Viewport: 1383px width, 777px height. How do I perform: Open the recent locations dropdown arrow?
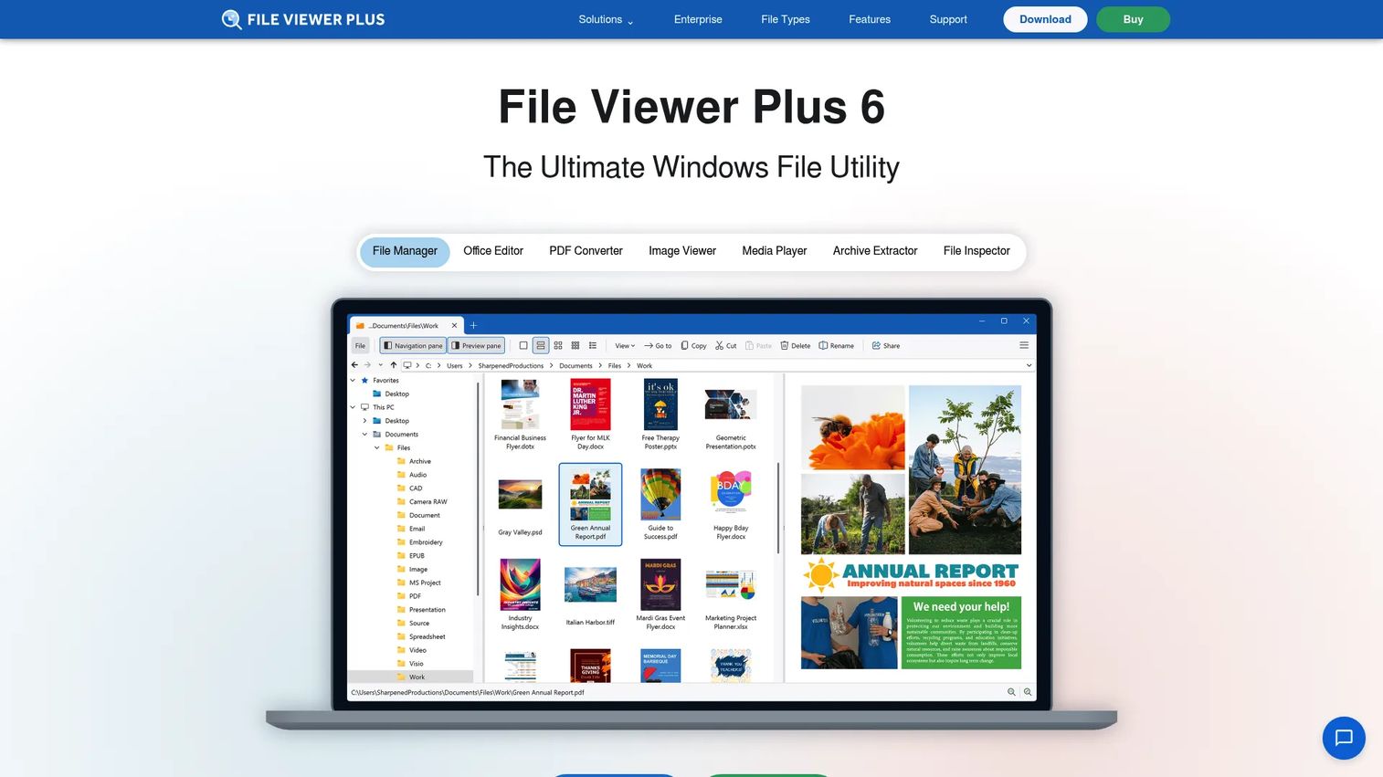click(x=381, y=365)
